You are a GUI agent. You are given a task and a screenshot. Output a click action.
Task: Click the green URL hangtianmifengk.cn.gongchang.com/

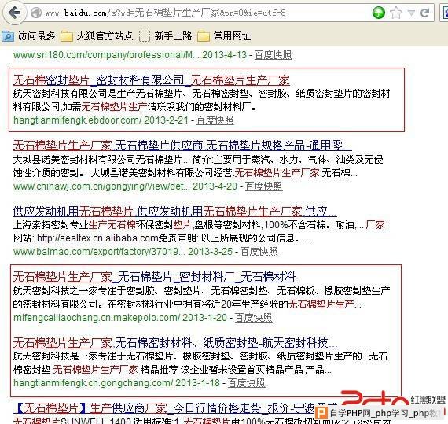tap(94, 383)
